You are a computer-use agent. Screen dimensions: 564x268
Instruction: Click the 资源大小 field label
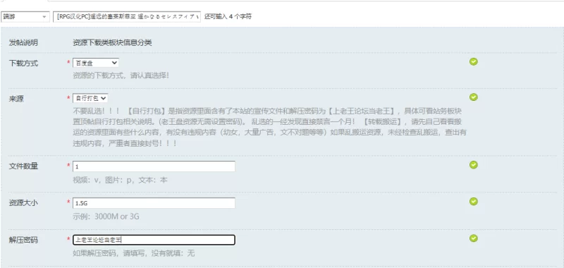pos(23,203)
